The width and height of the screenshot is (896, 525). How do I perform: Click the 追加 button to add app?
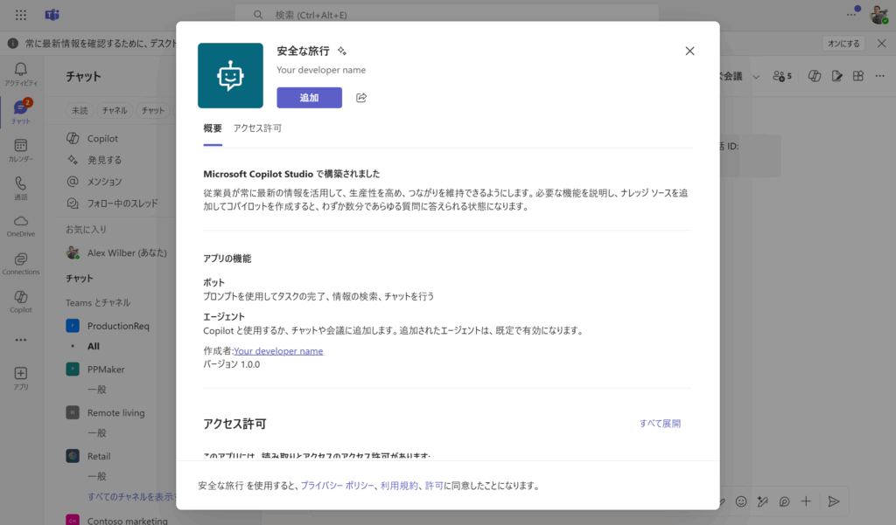pyautogui.click(x=309, y=98)
